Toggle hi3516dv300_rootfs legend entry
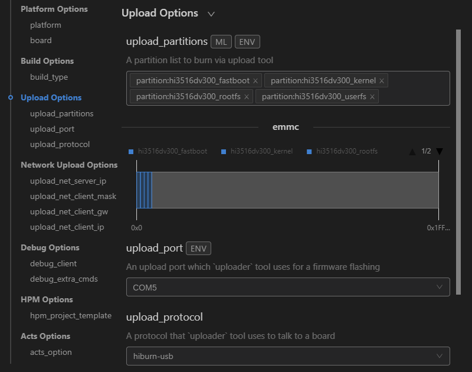The height and width of the screenshot is (372, 472). pos(342,151)
